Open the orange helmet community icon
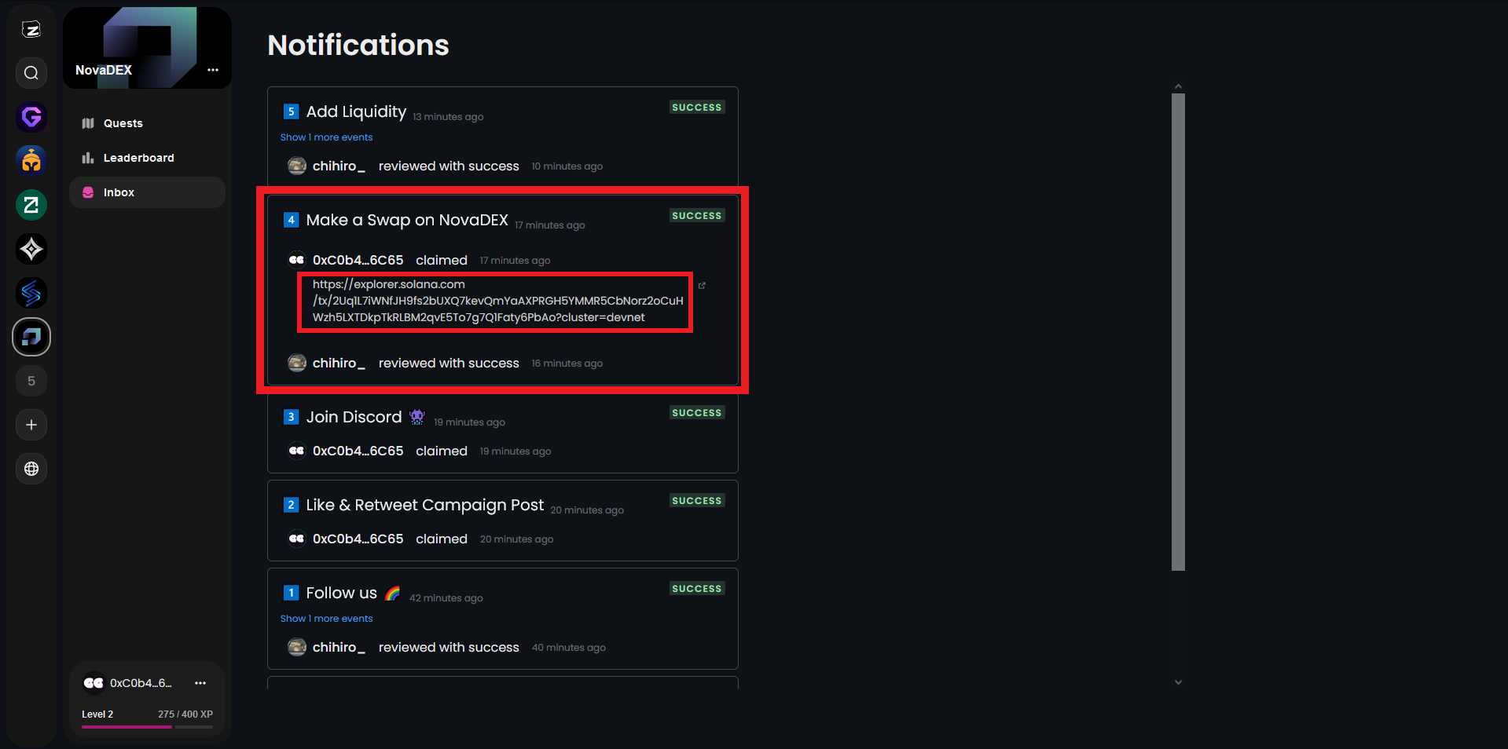 (31, 161)
